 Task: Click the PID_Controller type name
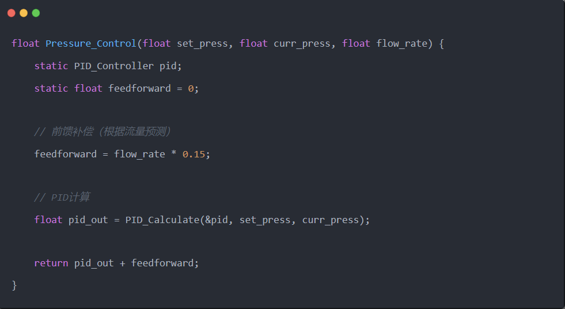pyautogui.click(x=114, y=66)
